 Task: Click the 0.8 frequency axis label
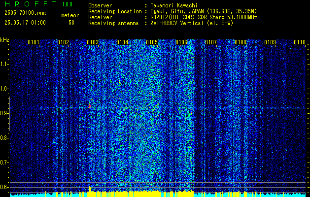[x=4, y=138]
